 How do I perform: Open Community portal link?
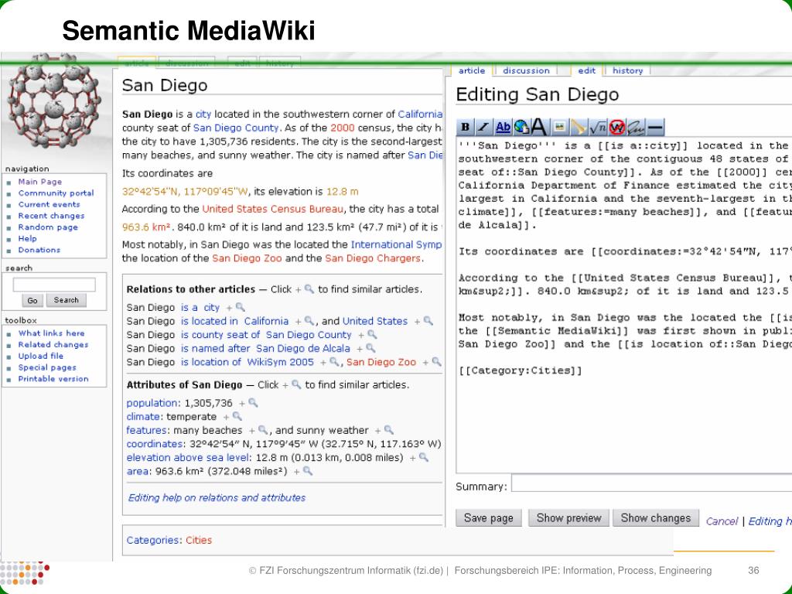point(56,193)
